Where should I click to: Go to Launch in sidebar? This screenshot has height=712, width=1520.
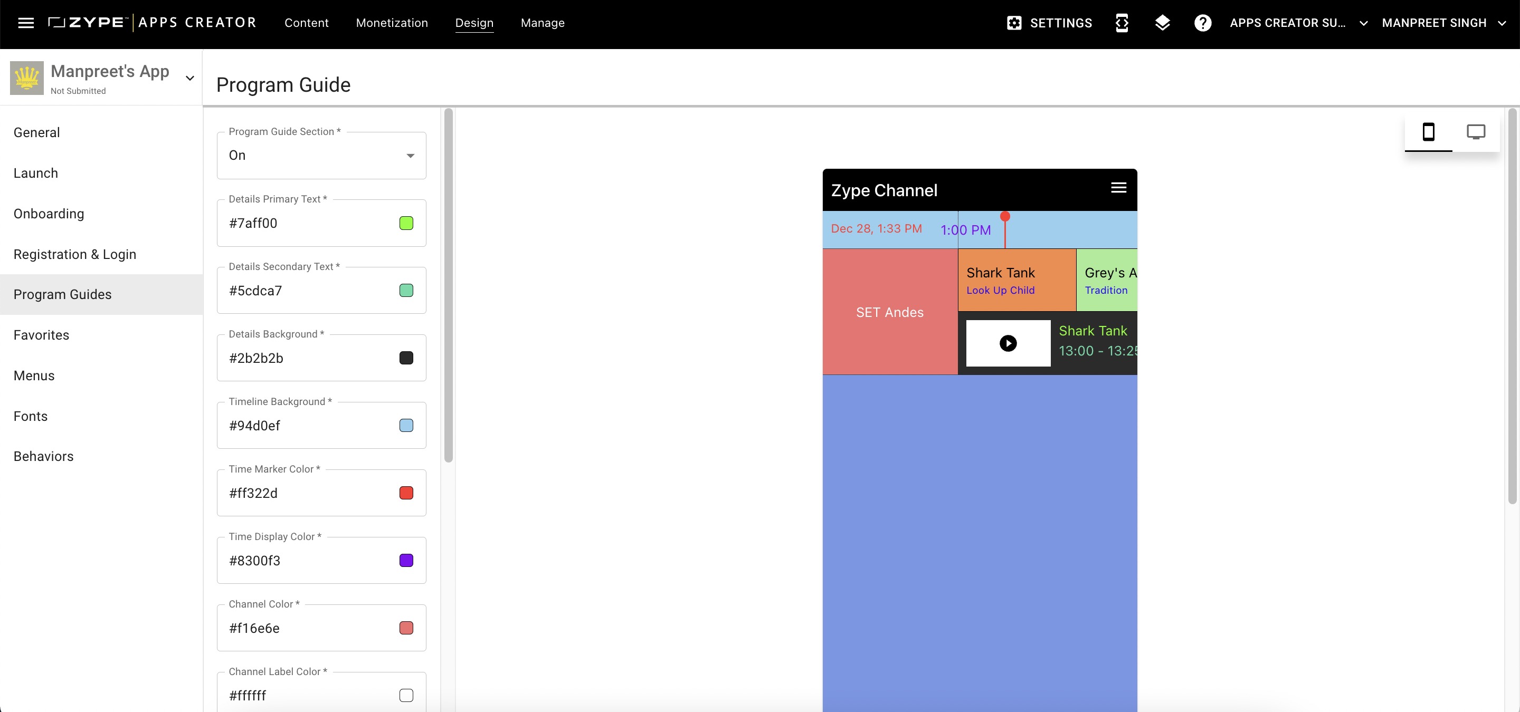click(x=101, y=174)
